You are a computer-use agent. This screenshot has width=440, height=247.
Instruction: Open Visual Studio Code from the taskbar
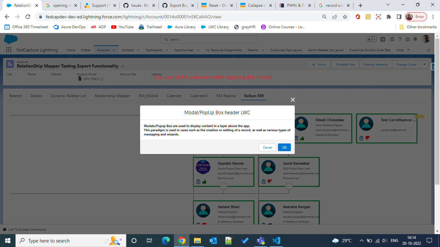[276, 240]
